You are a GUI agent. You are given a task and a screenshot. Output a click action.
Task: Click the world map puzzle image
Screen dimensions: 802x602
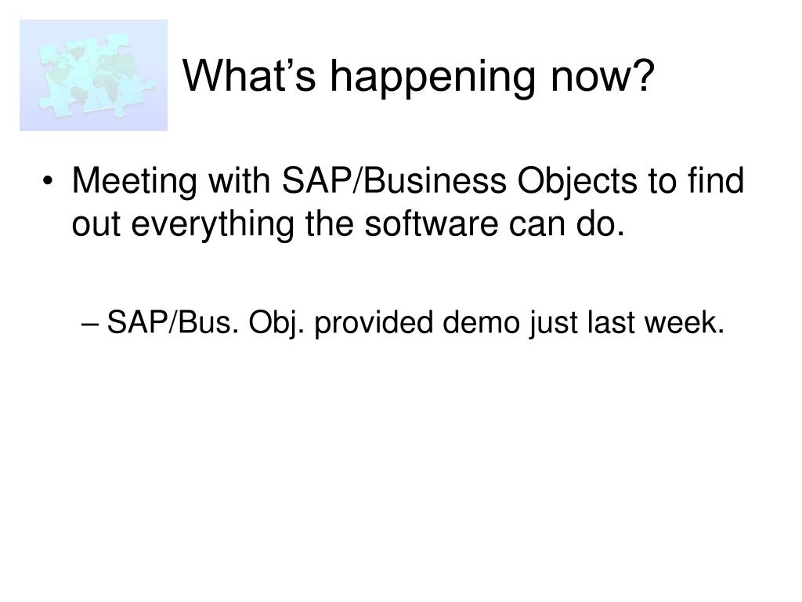click(x=94, y=75)
